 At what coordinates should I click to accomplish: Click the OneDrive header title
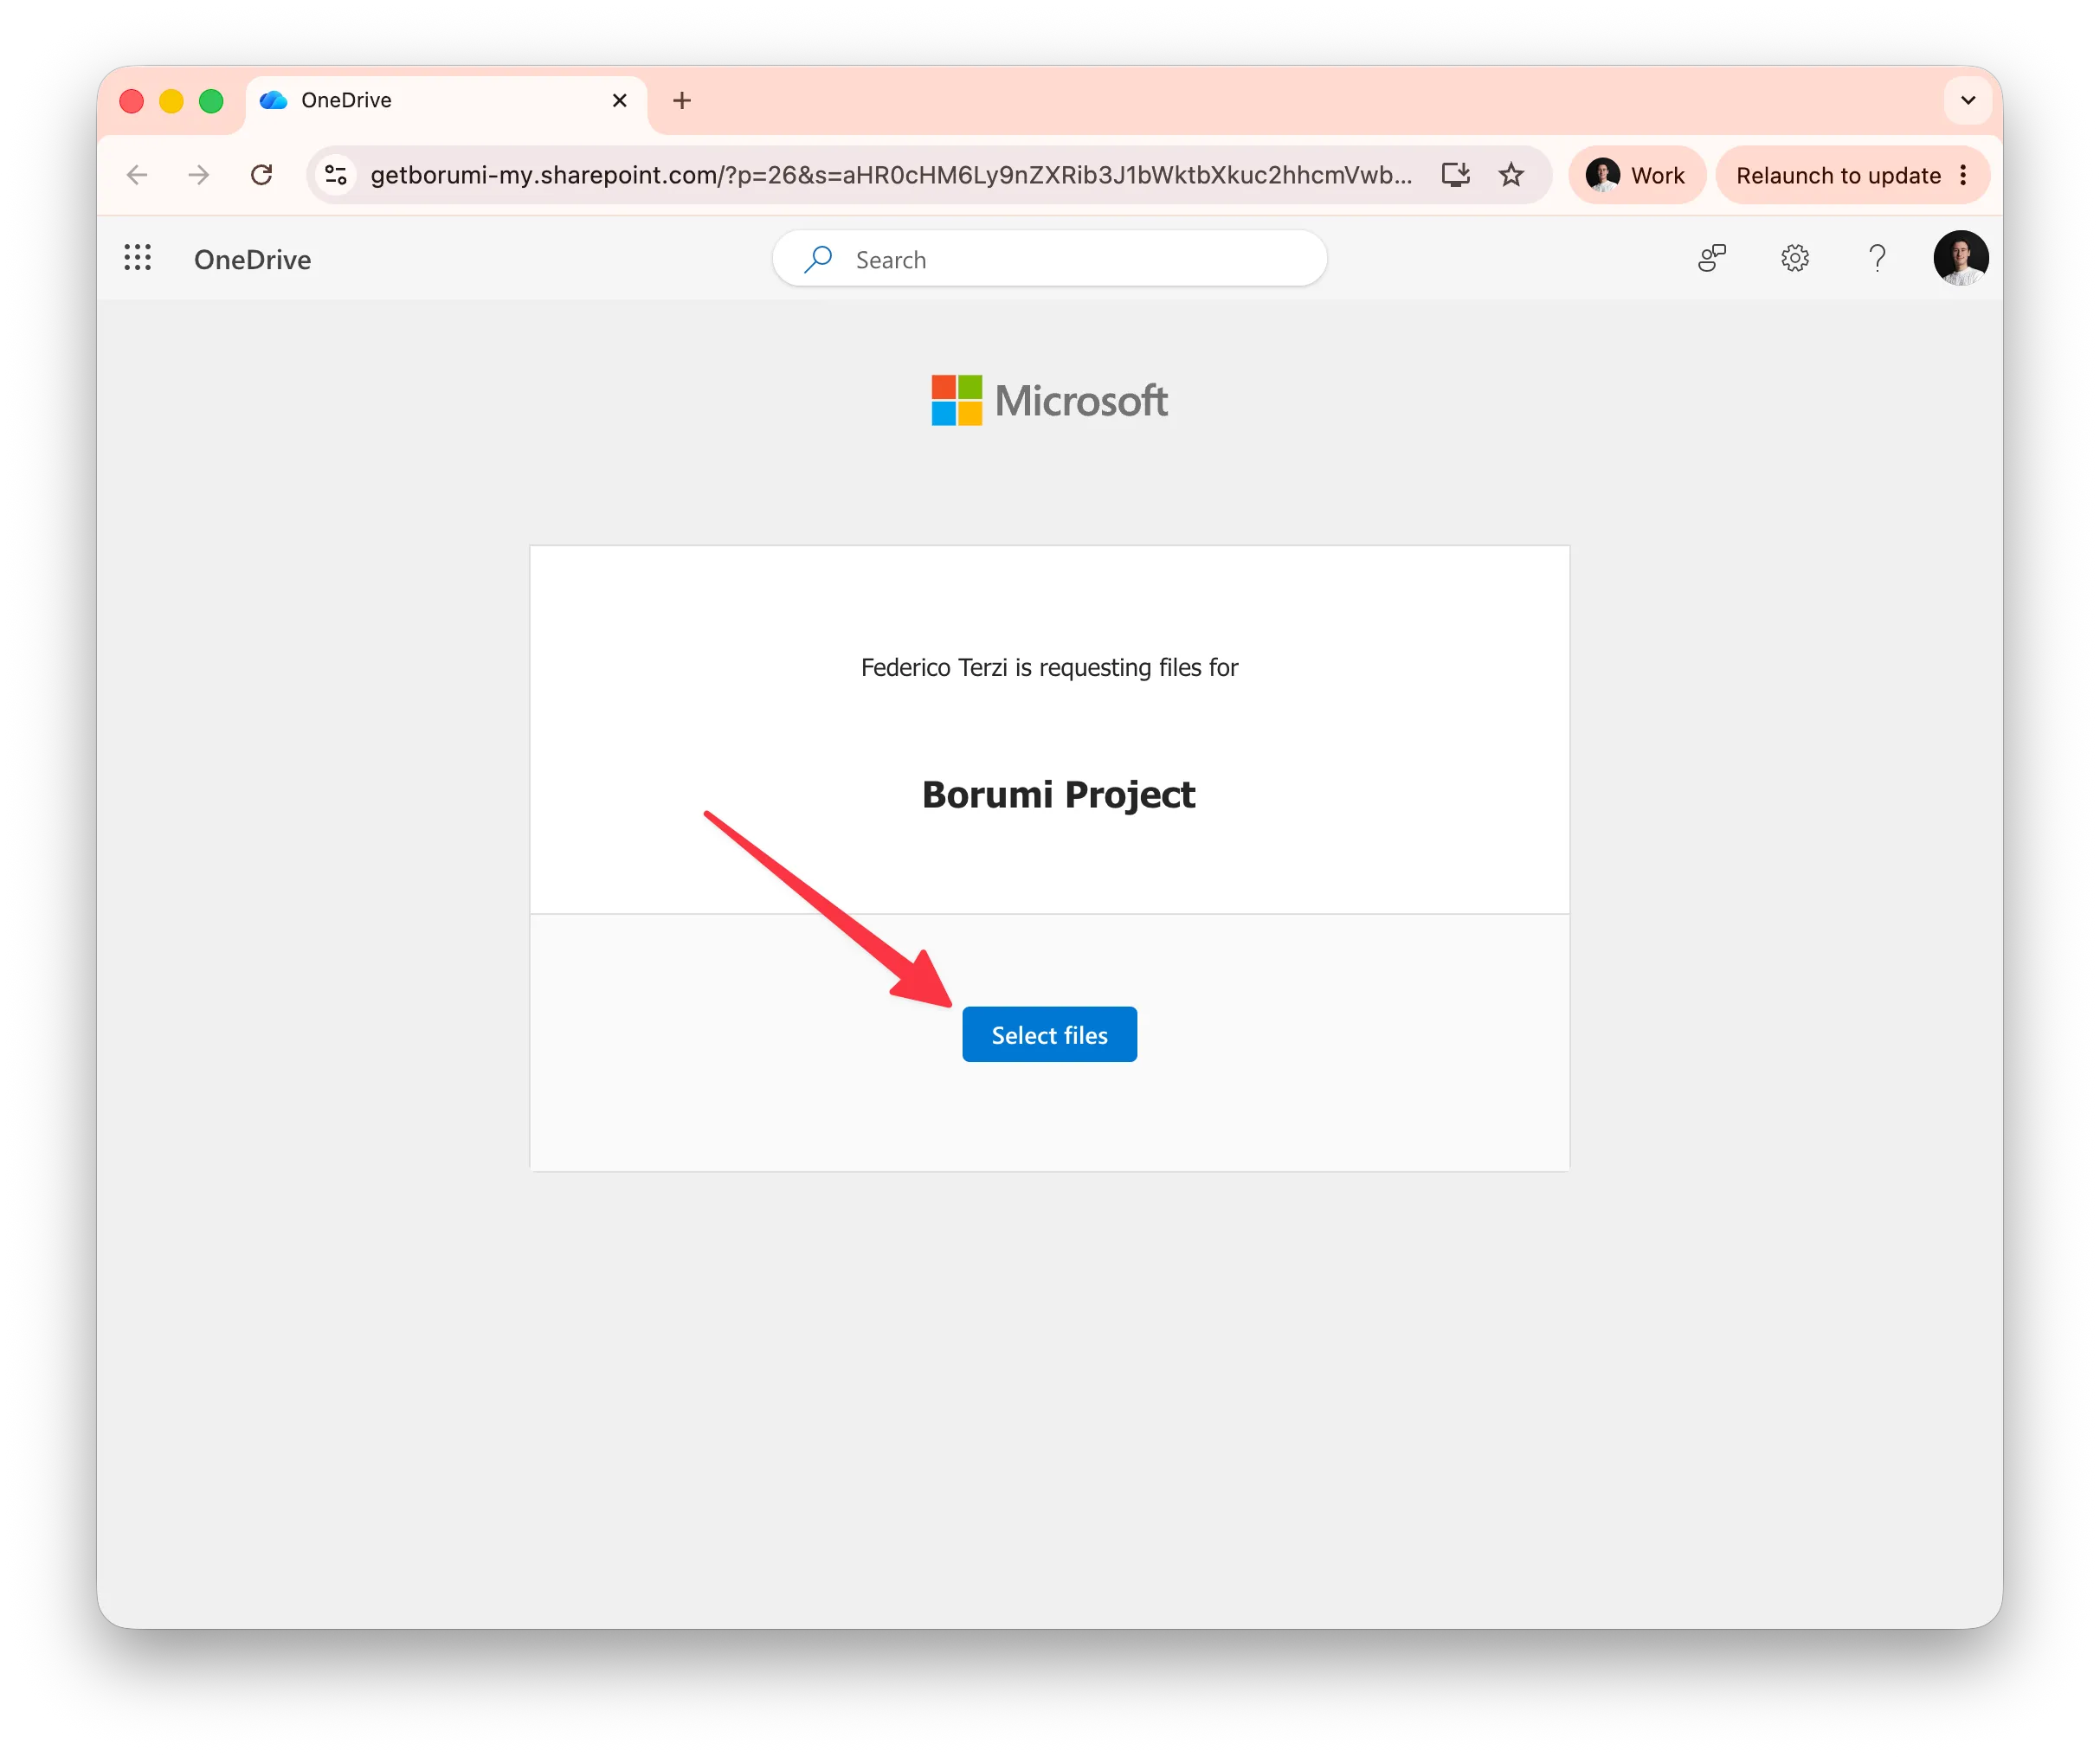tap(252, 259)
